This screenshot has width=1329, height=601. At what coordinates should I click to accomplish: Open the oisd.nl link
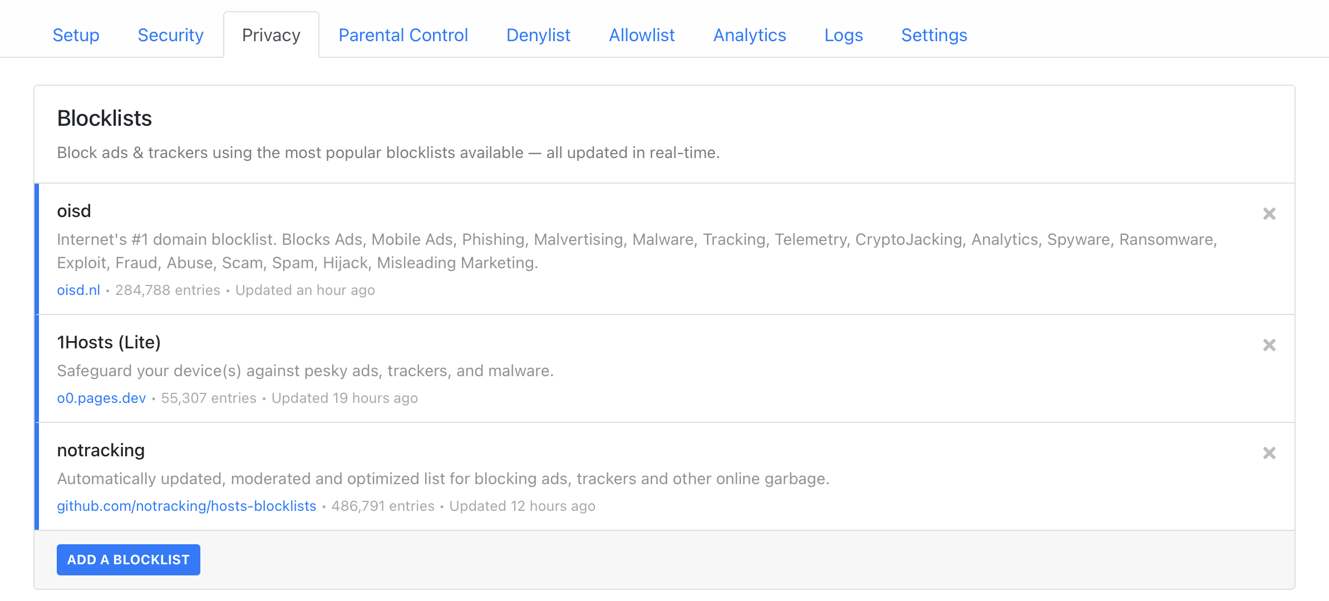pos(78,290)
